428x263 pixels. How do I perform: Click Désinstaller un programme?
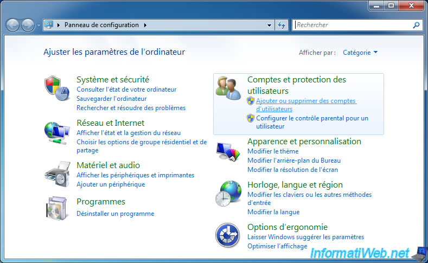(115, 214)
